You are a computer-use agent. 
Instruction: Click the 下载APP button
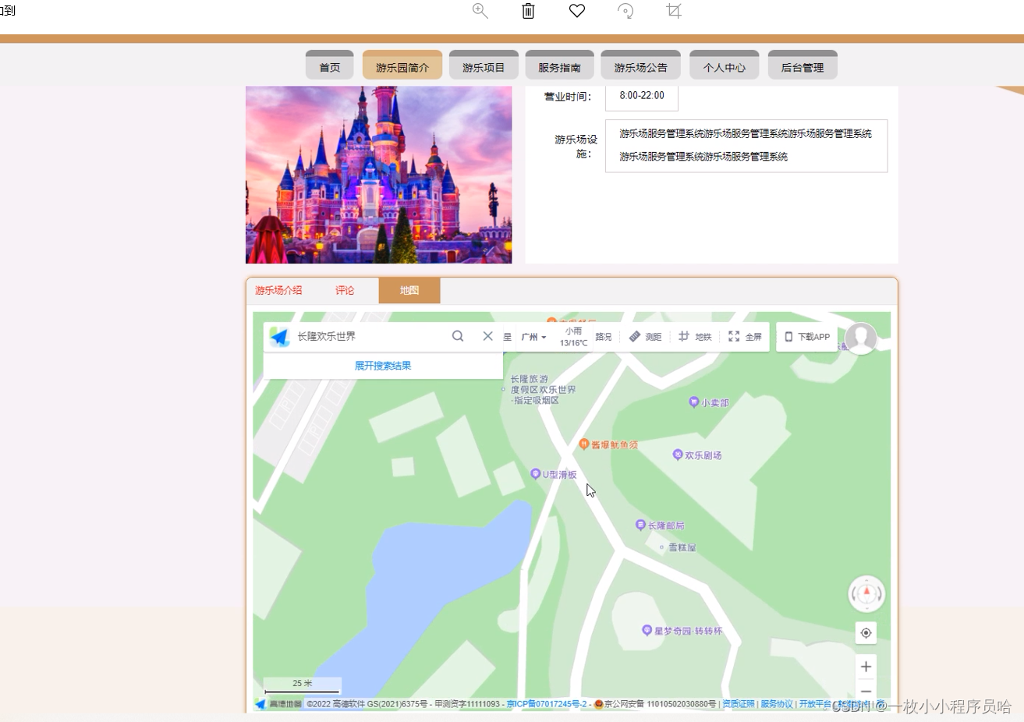[x=806, y=337]
